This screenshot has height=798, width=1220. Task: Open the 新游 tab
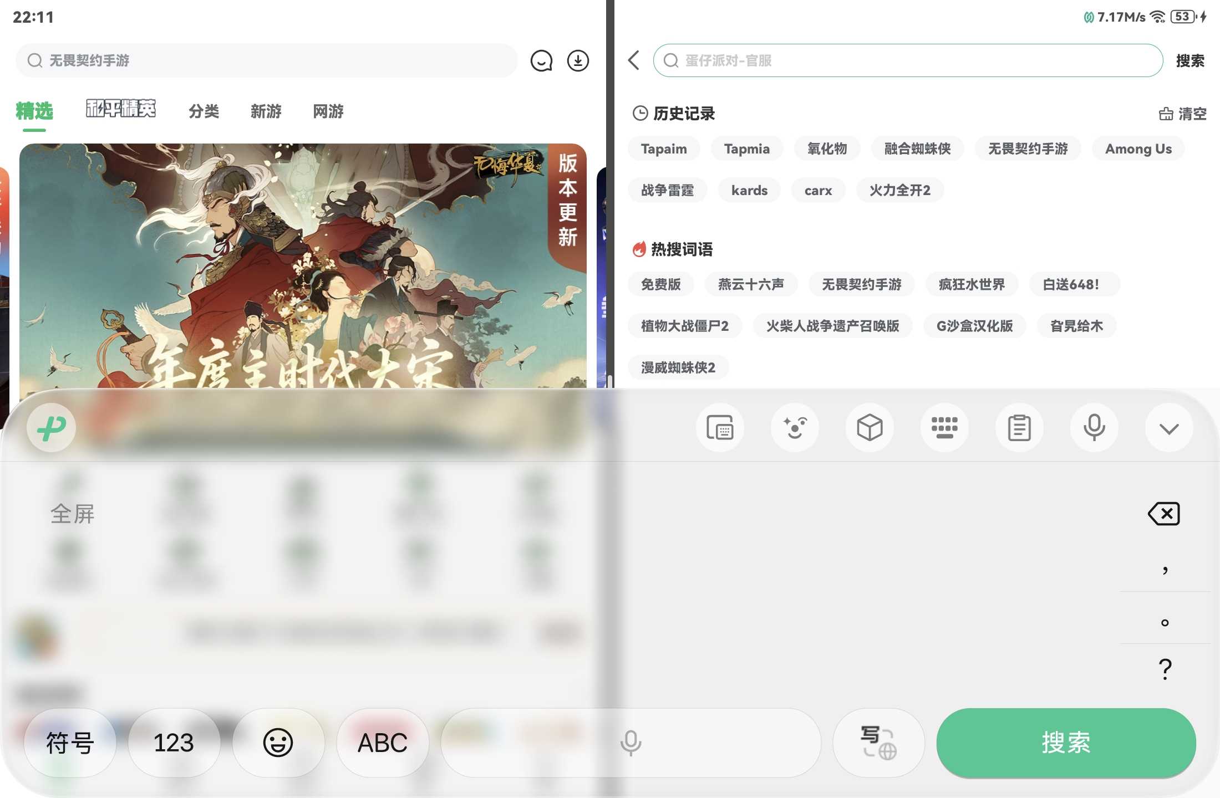point(266,111)
